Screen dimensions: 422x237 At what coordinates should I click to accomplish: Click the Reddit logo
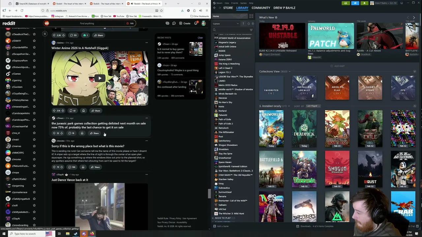[x=9, y=23]
